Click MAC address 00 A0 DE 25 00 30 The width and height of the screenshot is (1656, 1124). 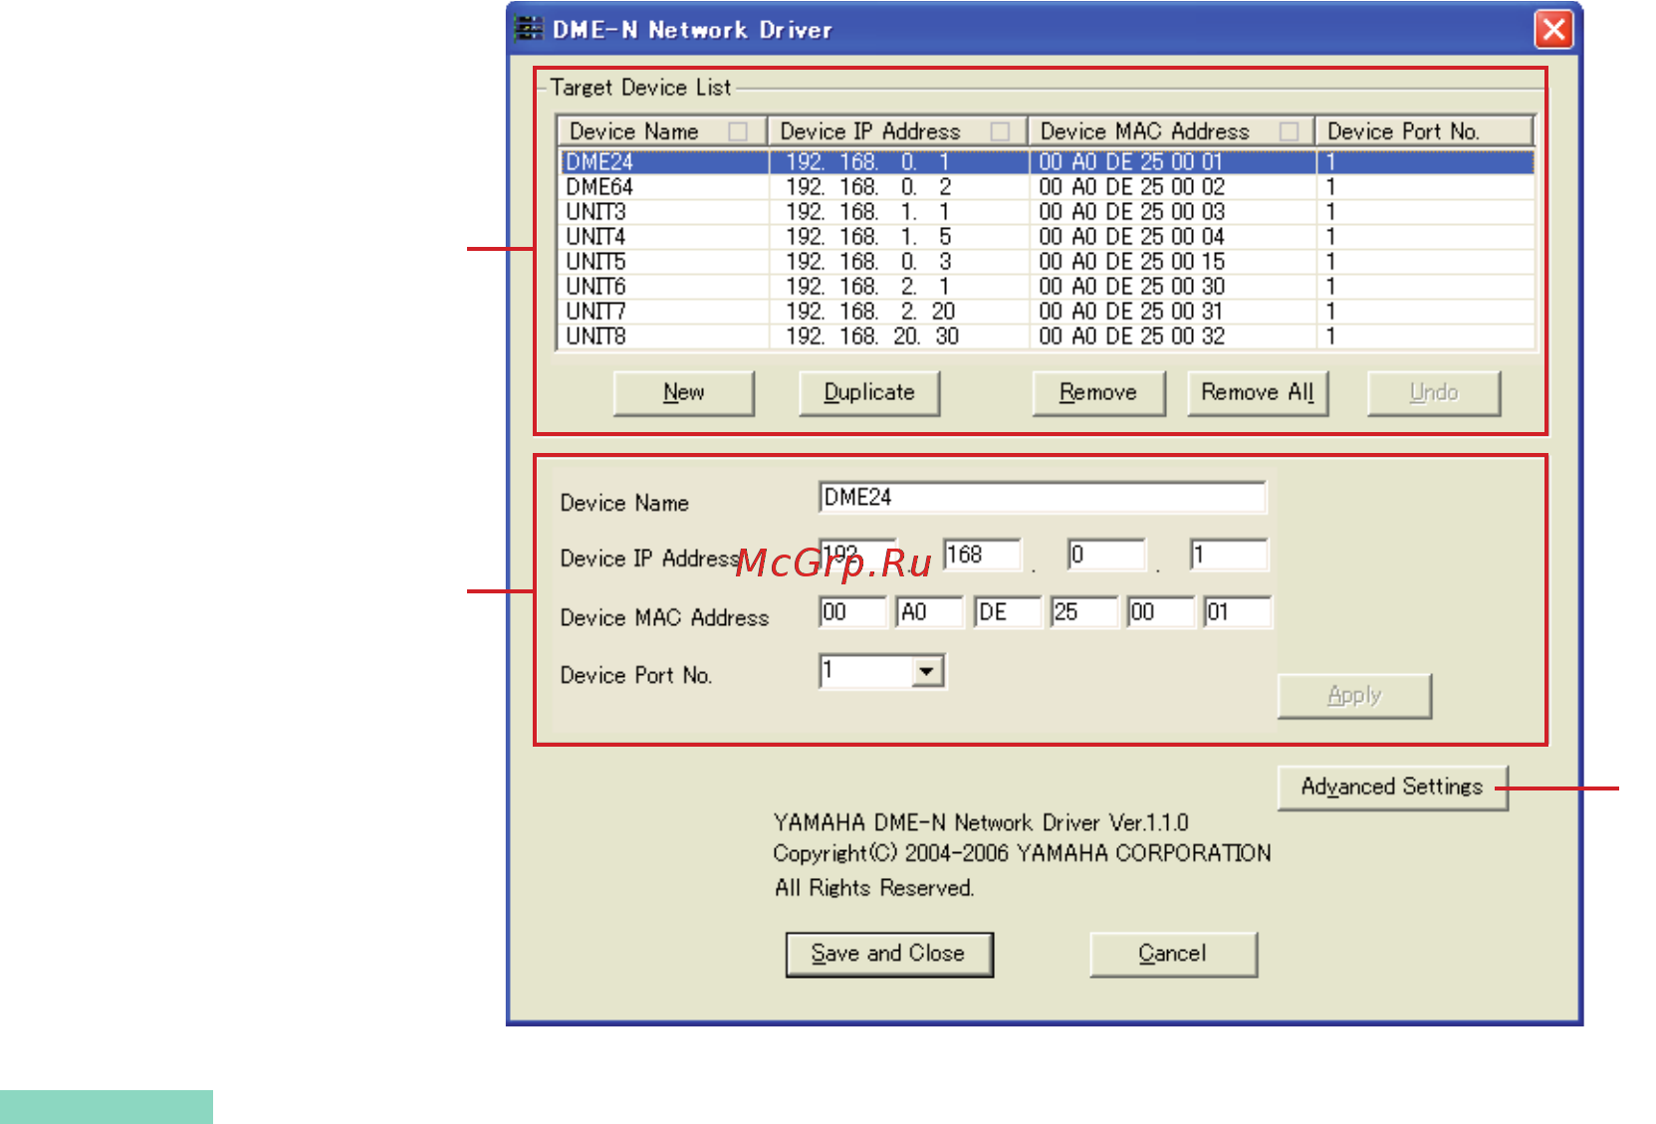pos(1131,287)
